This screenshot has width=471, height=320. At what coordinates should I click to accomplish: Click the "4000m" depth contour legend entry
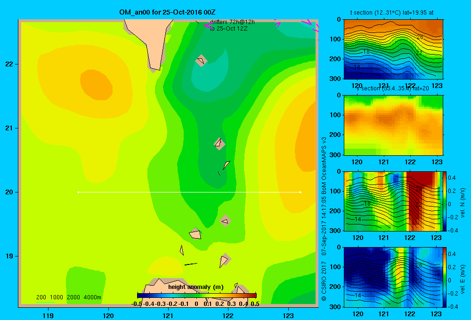tap(92, 297)
